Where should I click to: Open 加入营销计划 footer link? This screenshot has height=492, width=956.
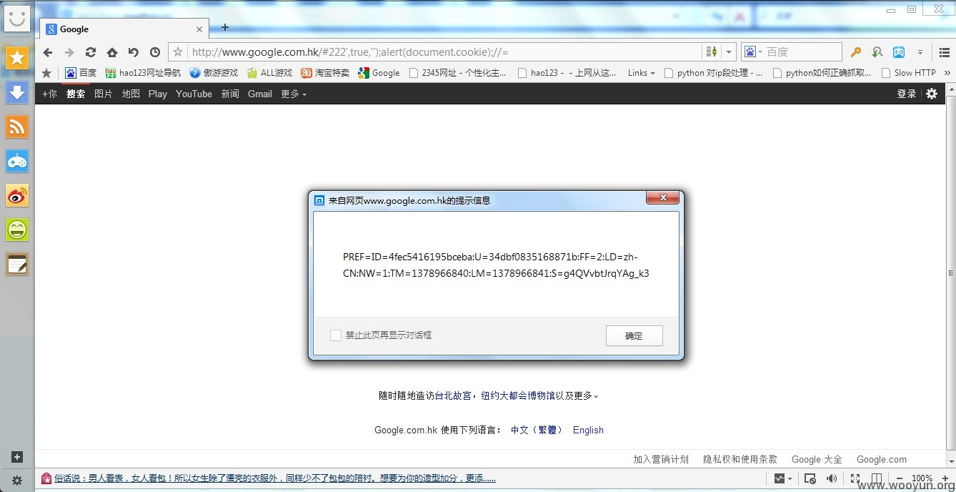click(661, 459)
